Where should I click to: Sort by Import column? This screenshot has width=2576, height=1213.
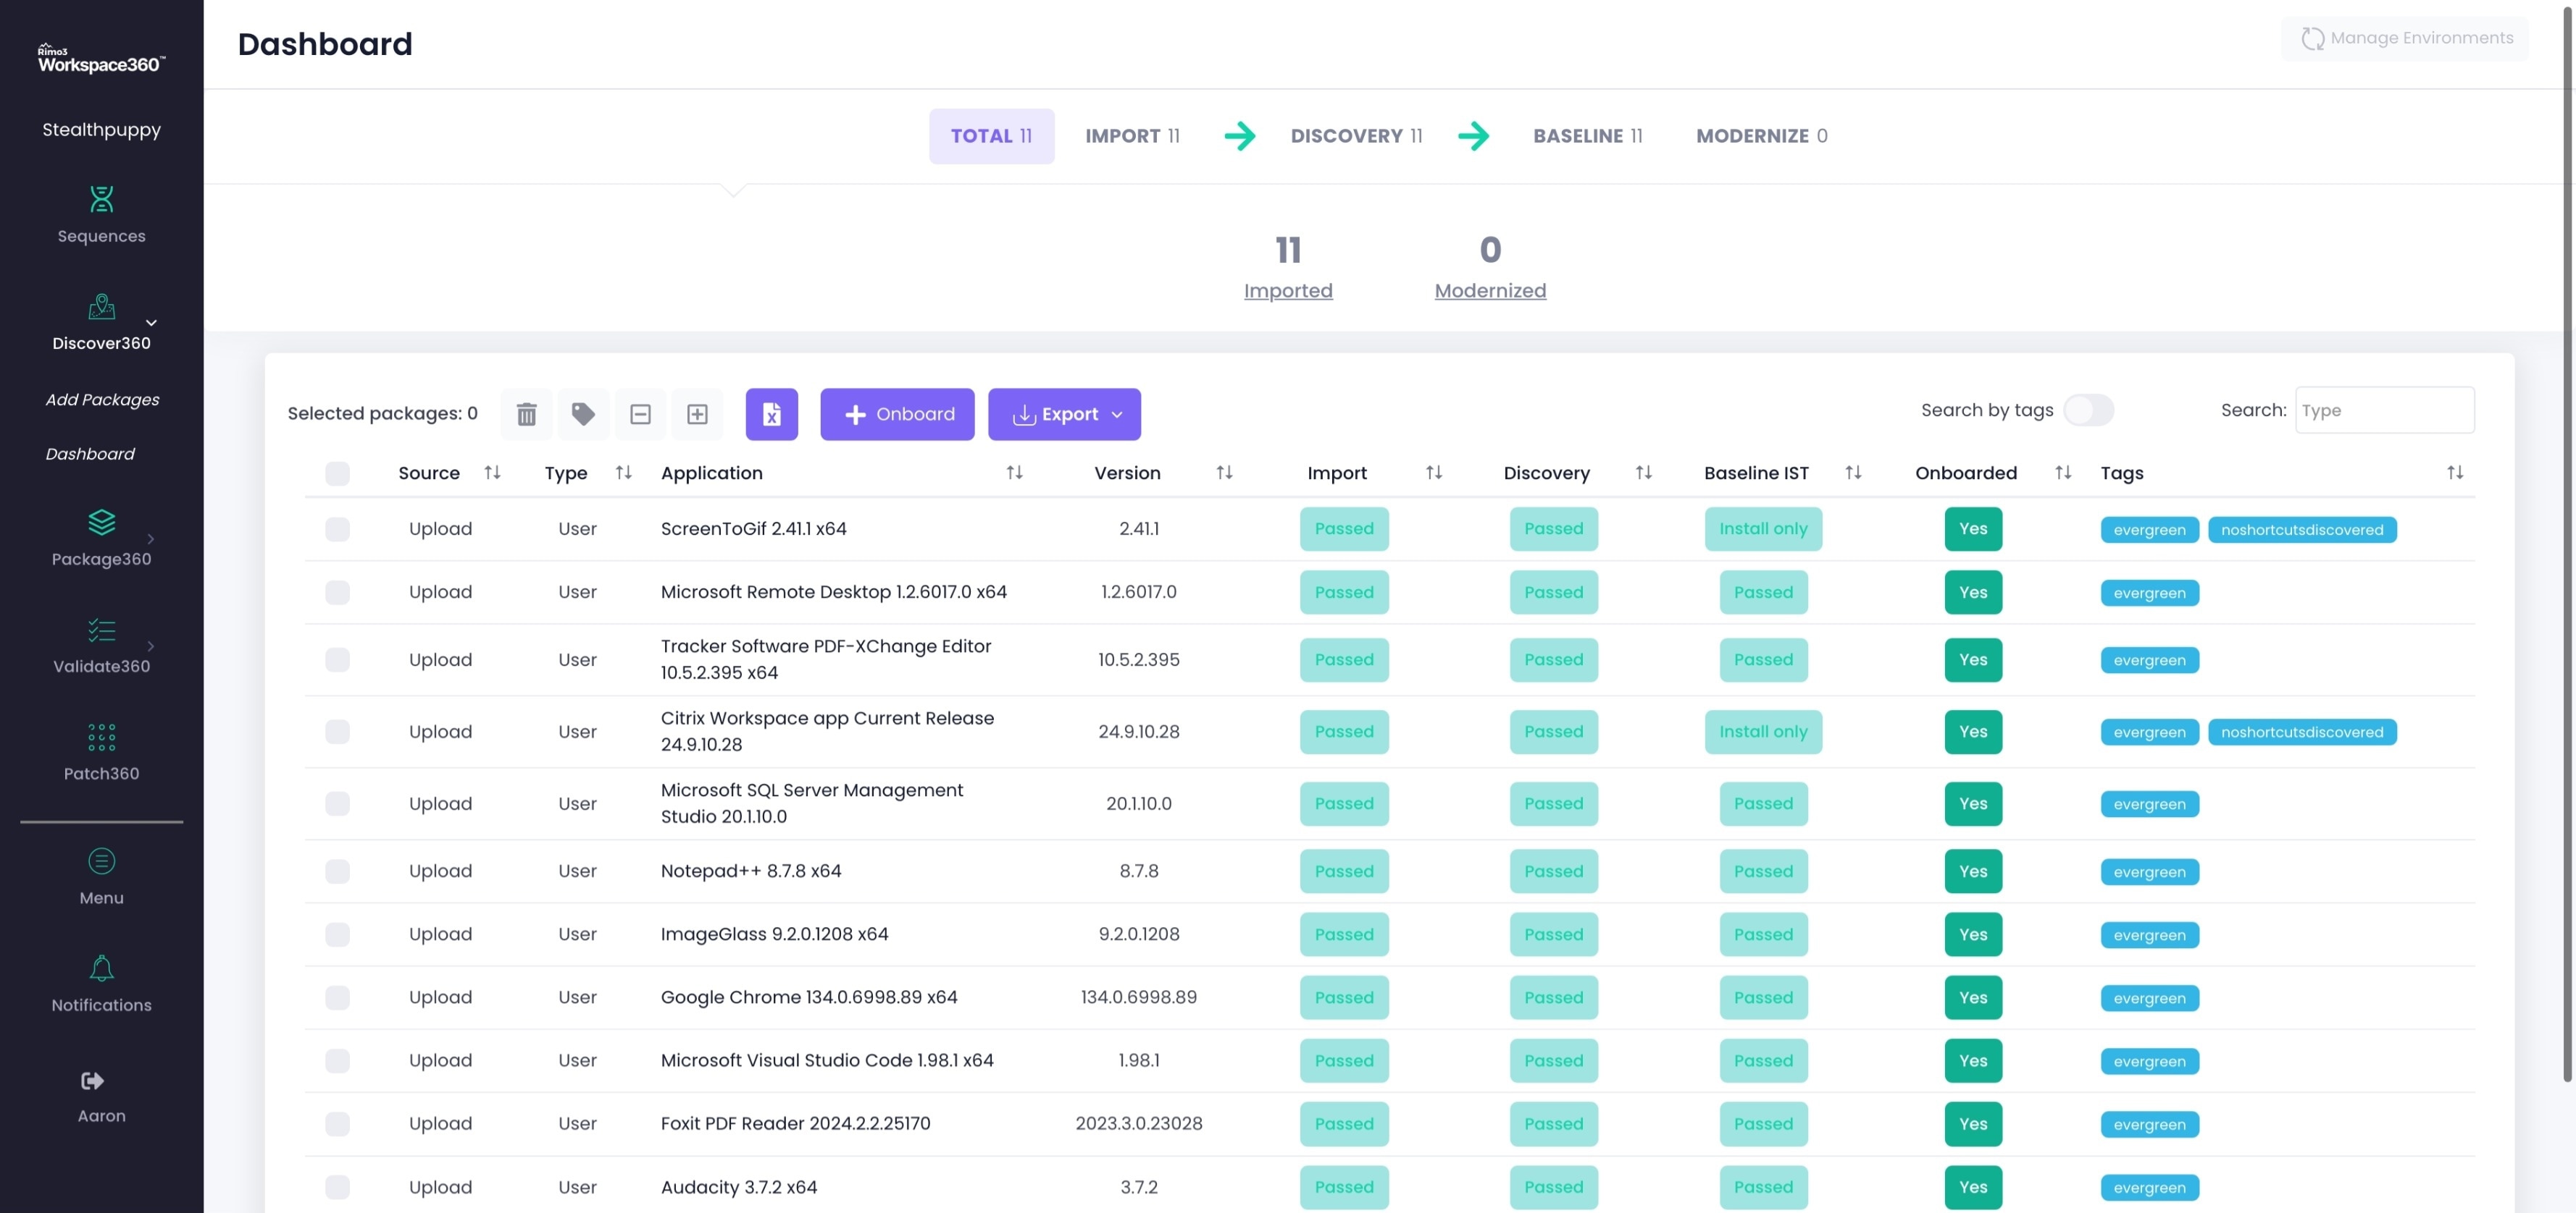coord(1433,473)
